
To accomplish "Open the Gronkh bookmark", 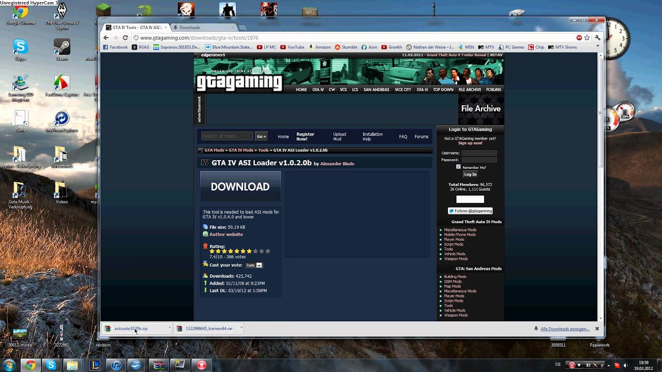I will pyautogui.click(x=392, y=47).
